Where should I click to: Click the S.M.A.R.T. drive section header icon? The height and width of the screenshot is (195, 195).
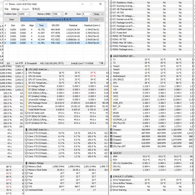click(111, 176)
